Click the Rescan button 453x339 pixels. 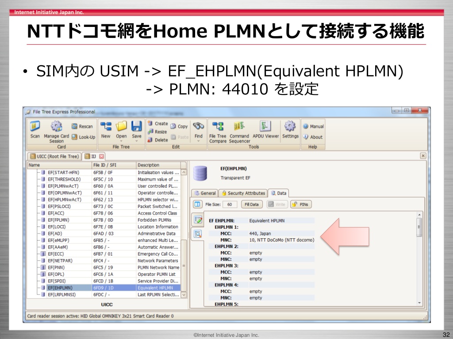click(82, 126)
